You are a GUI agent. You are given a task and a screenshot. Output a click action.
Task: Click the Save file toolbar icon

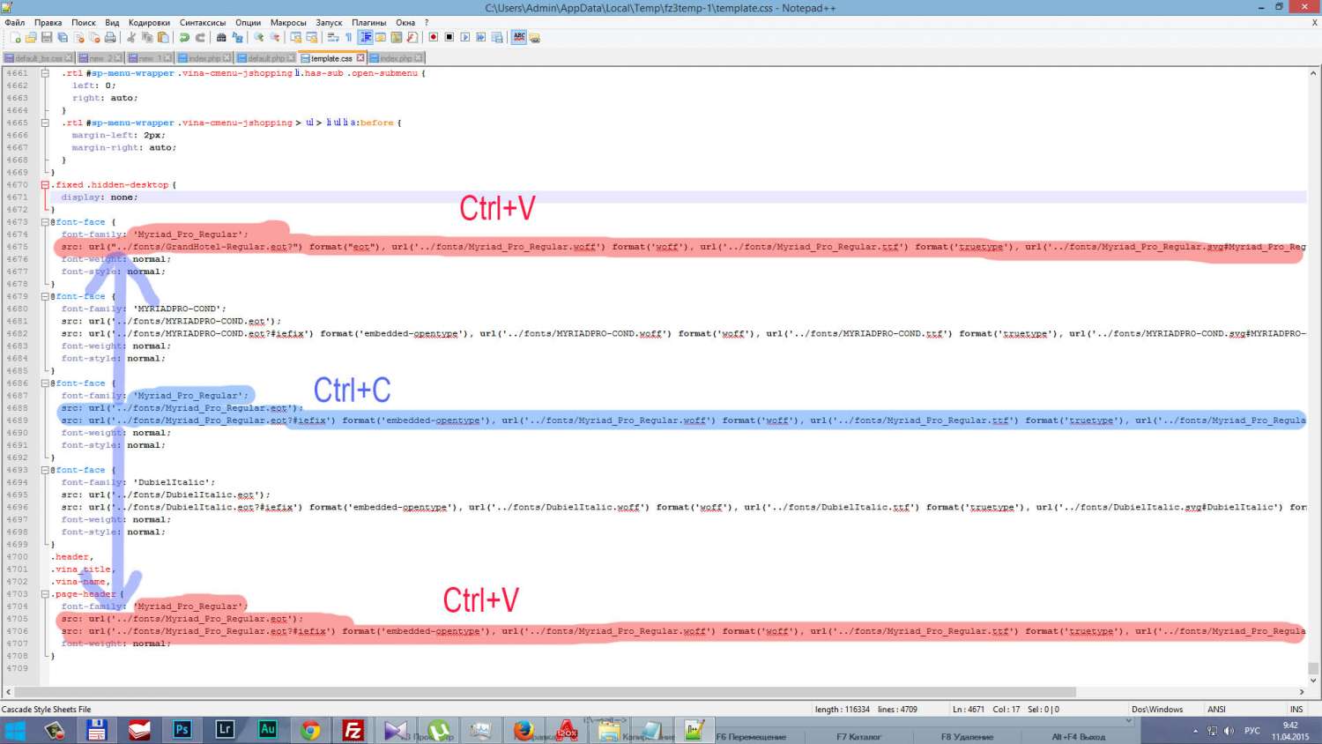tap(47, 37)
